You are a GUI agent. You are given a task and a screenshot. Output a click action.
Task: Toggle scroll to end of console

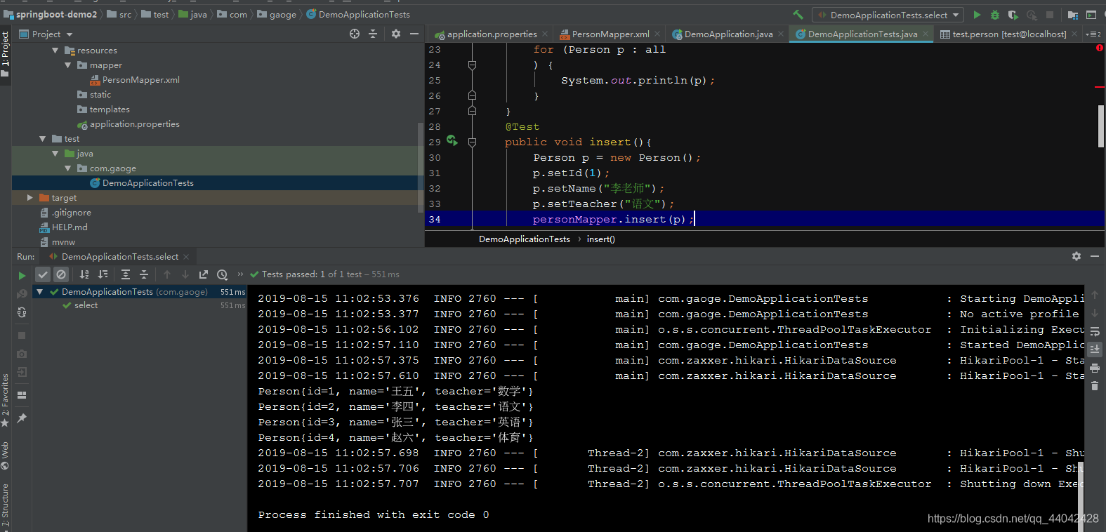(1095, 349)
